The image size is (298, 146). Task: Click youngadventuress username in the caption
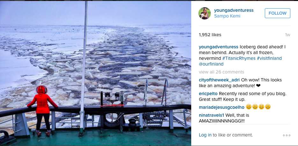point(218,47)
